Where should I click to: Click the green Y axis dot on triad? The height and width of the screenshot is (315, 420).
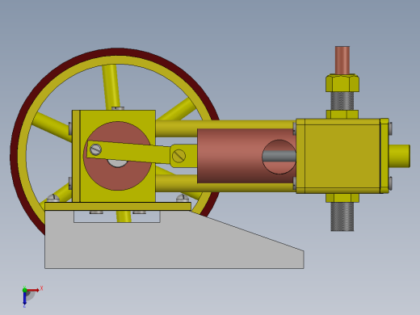pyautogui.click(x=24, y=290)
